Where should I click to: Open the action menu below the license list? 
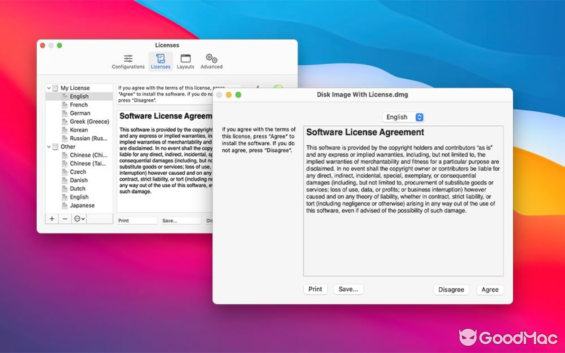(x=79, y=218)
